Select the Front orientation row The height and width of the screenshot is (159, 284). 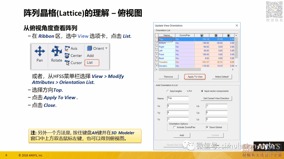click(195, 54)
